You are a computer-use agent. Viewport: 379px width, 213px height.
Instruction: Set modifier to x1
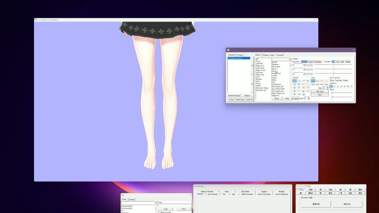333,62
